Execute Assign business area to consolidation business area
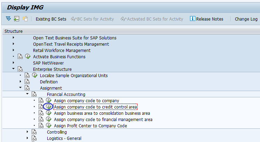 pos(49,113)
